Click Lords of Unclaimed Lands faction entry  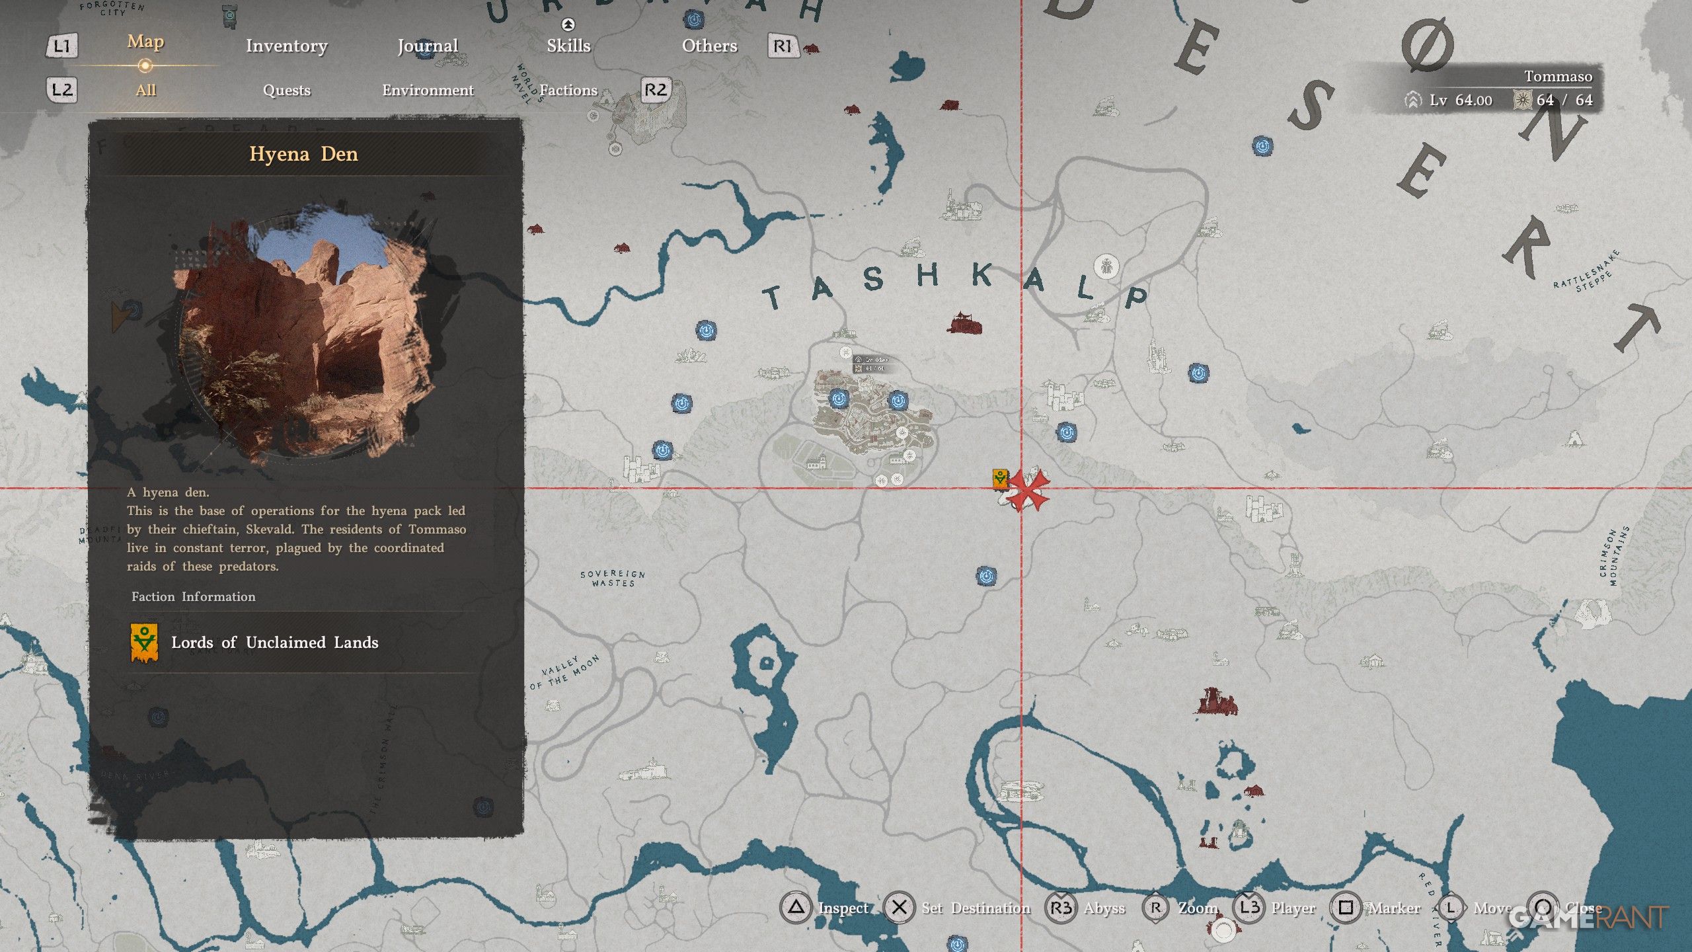point(274,643)
